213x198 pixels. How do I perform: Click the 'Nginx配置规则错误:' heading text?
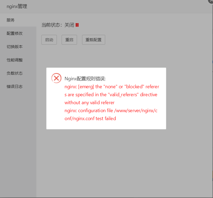pyautogui.click(x=85, y=79)
